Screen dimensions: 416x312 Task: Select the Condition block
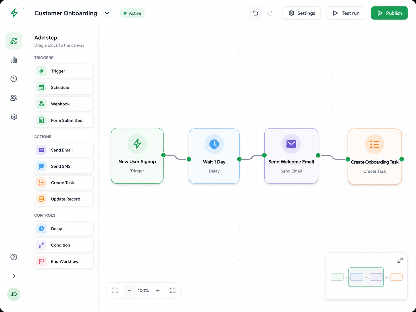coord(64,245)
